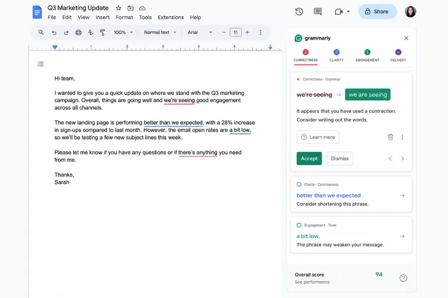Click the Share button
Image resolution: width=448 pixels, height=298 pixels.
377,11
